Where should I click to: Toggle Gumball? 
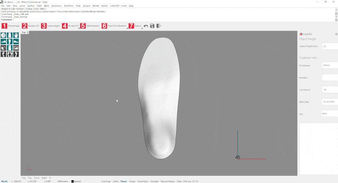tap(155, 181)
